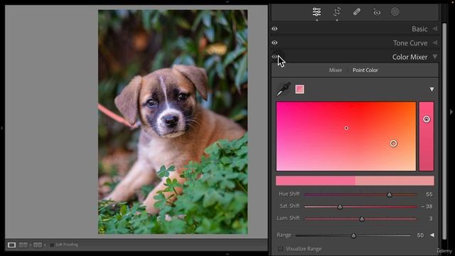This screenshot has height=256, width=455.
Task: Click the Sat. Shift value -38
Action: [427, 206]
